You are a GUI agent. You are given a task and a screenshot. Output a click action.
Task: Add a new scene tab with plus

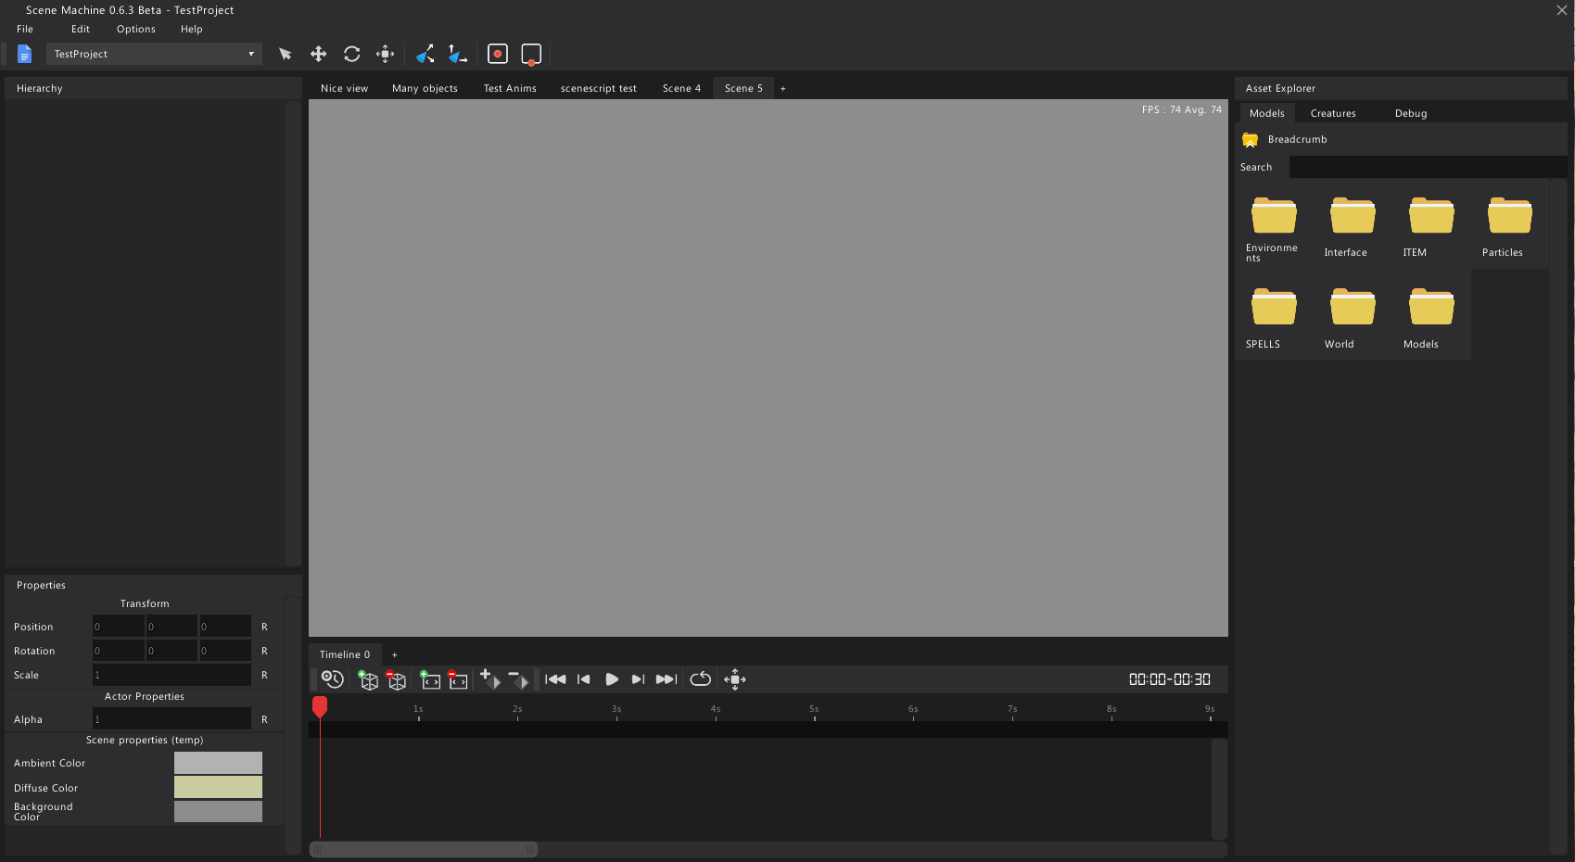coord(783,89)
